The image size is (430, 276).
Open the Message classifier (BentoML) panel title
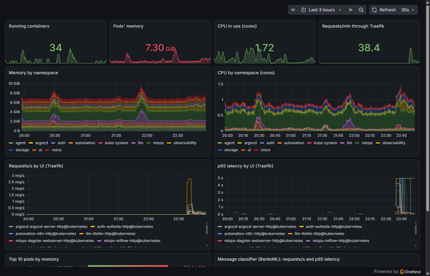279,259
